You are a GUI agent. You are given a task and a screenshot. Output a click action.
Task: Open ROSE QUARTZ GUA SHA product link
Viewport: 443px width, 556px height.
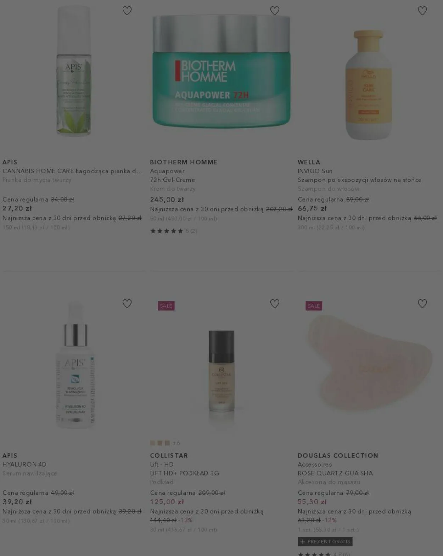[335, 473]
